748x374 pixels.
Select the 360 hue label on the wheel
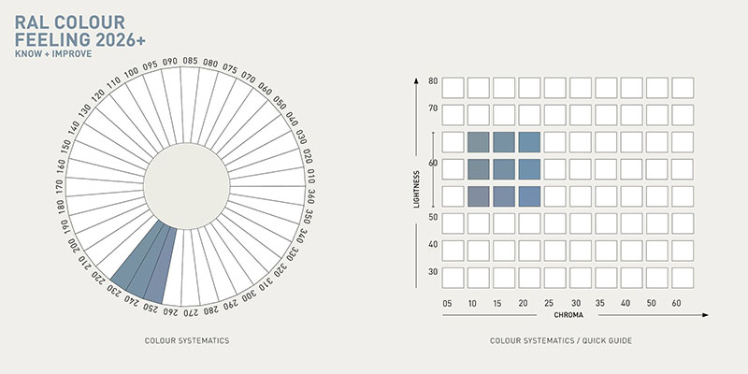tap(311, 199)
